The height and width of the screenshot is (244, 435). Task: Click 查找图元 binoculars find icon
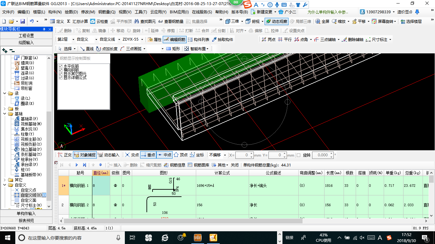136,22
